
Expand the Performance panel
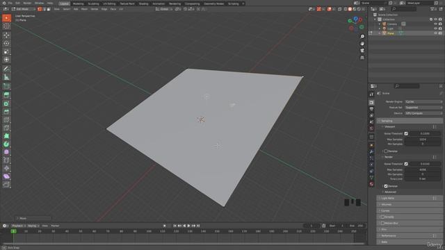410,235
